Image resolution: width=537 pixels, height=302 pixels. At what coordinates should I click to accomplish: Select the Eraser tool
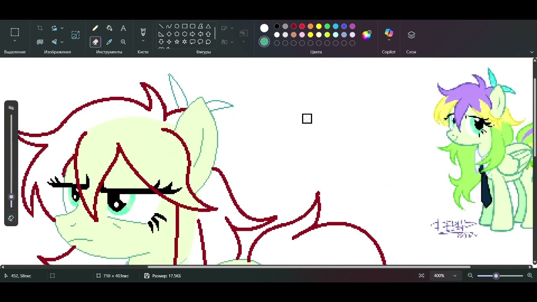click(95, 42)
